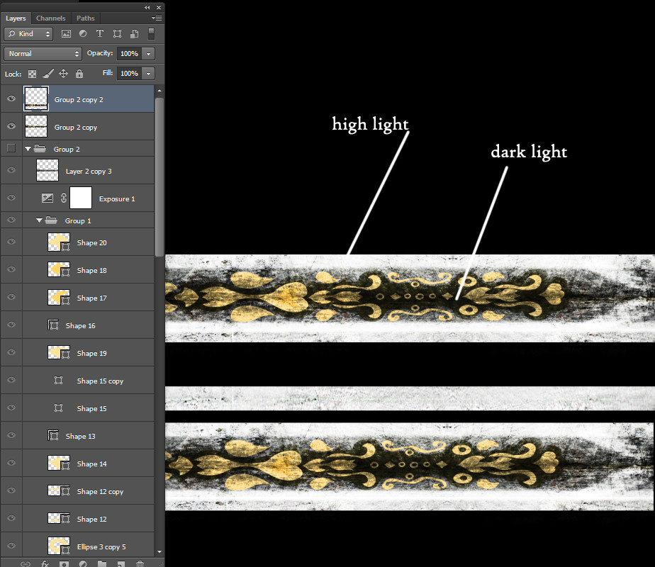Screen dimensions: 655x567
Task: Open Fill slider dropdown arrow
Action: [x=148, y=74]
